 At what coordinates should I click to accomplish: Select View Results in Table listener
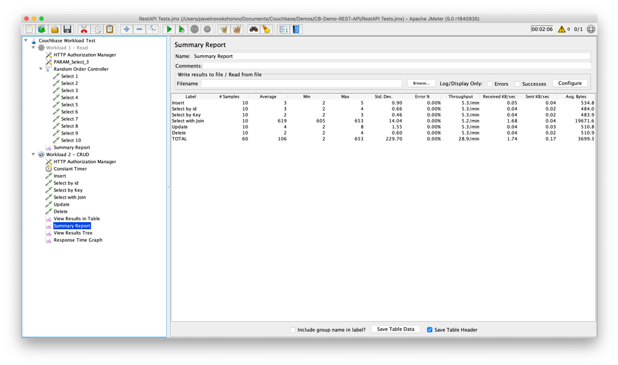[77, 218]
